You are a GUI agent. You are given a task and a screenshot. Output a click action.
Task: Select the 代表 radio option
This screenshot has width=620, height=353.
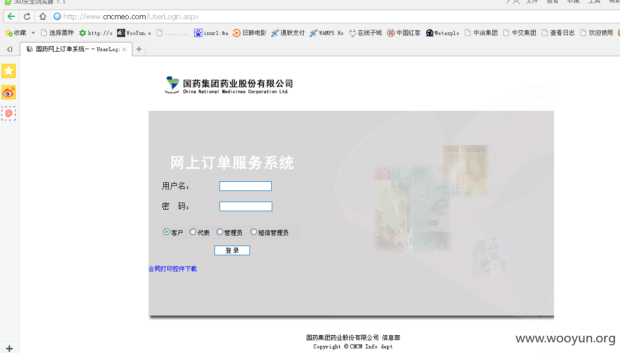[x=193, y=232]
